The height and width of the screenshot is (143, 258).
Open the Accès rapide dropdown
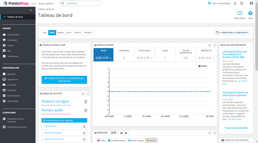tap(46, 4)
